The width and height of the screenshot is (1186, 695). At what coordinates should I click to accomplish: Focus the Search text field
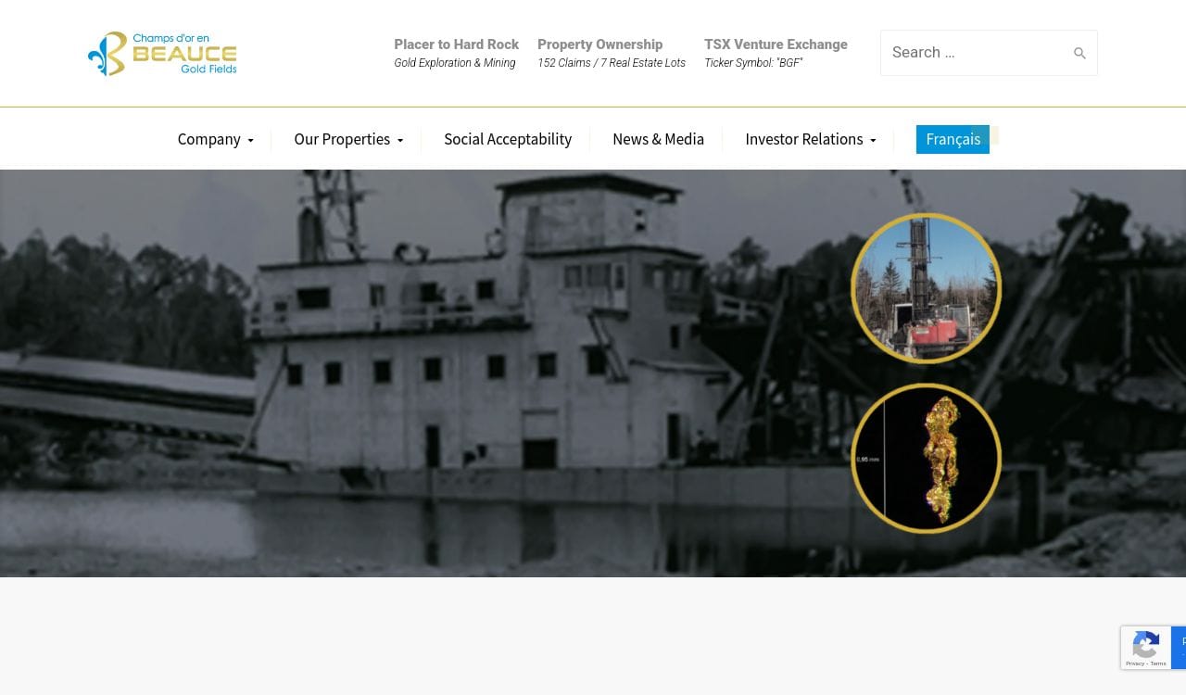click(973, 53)
